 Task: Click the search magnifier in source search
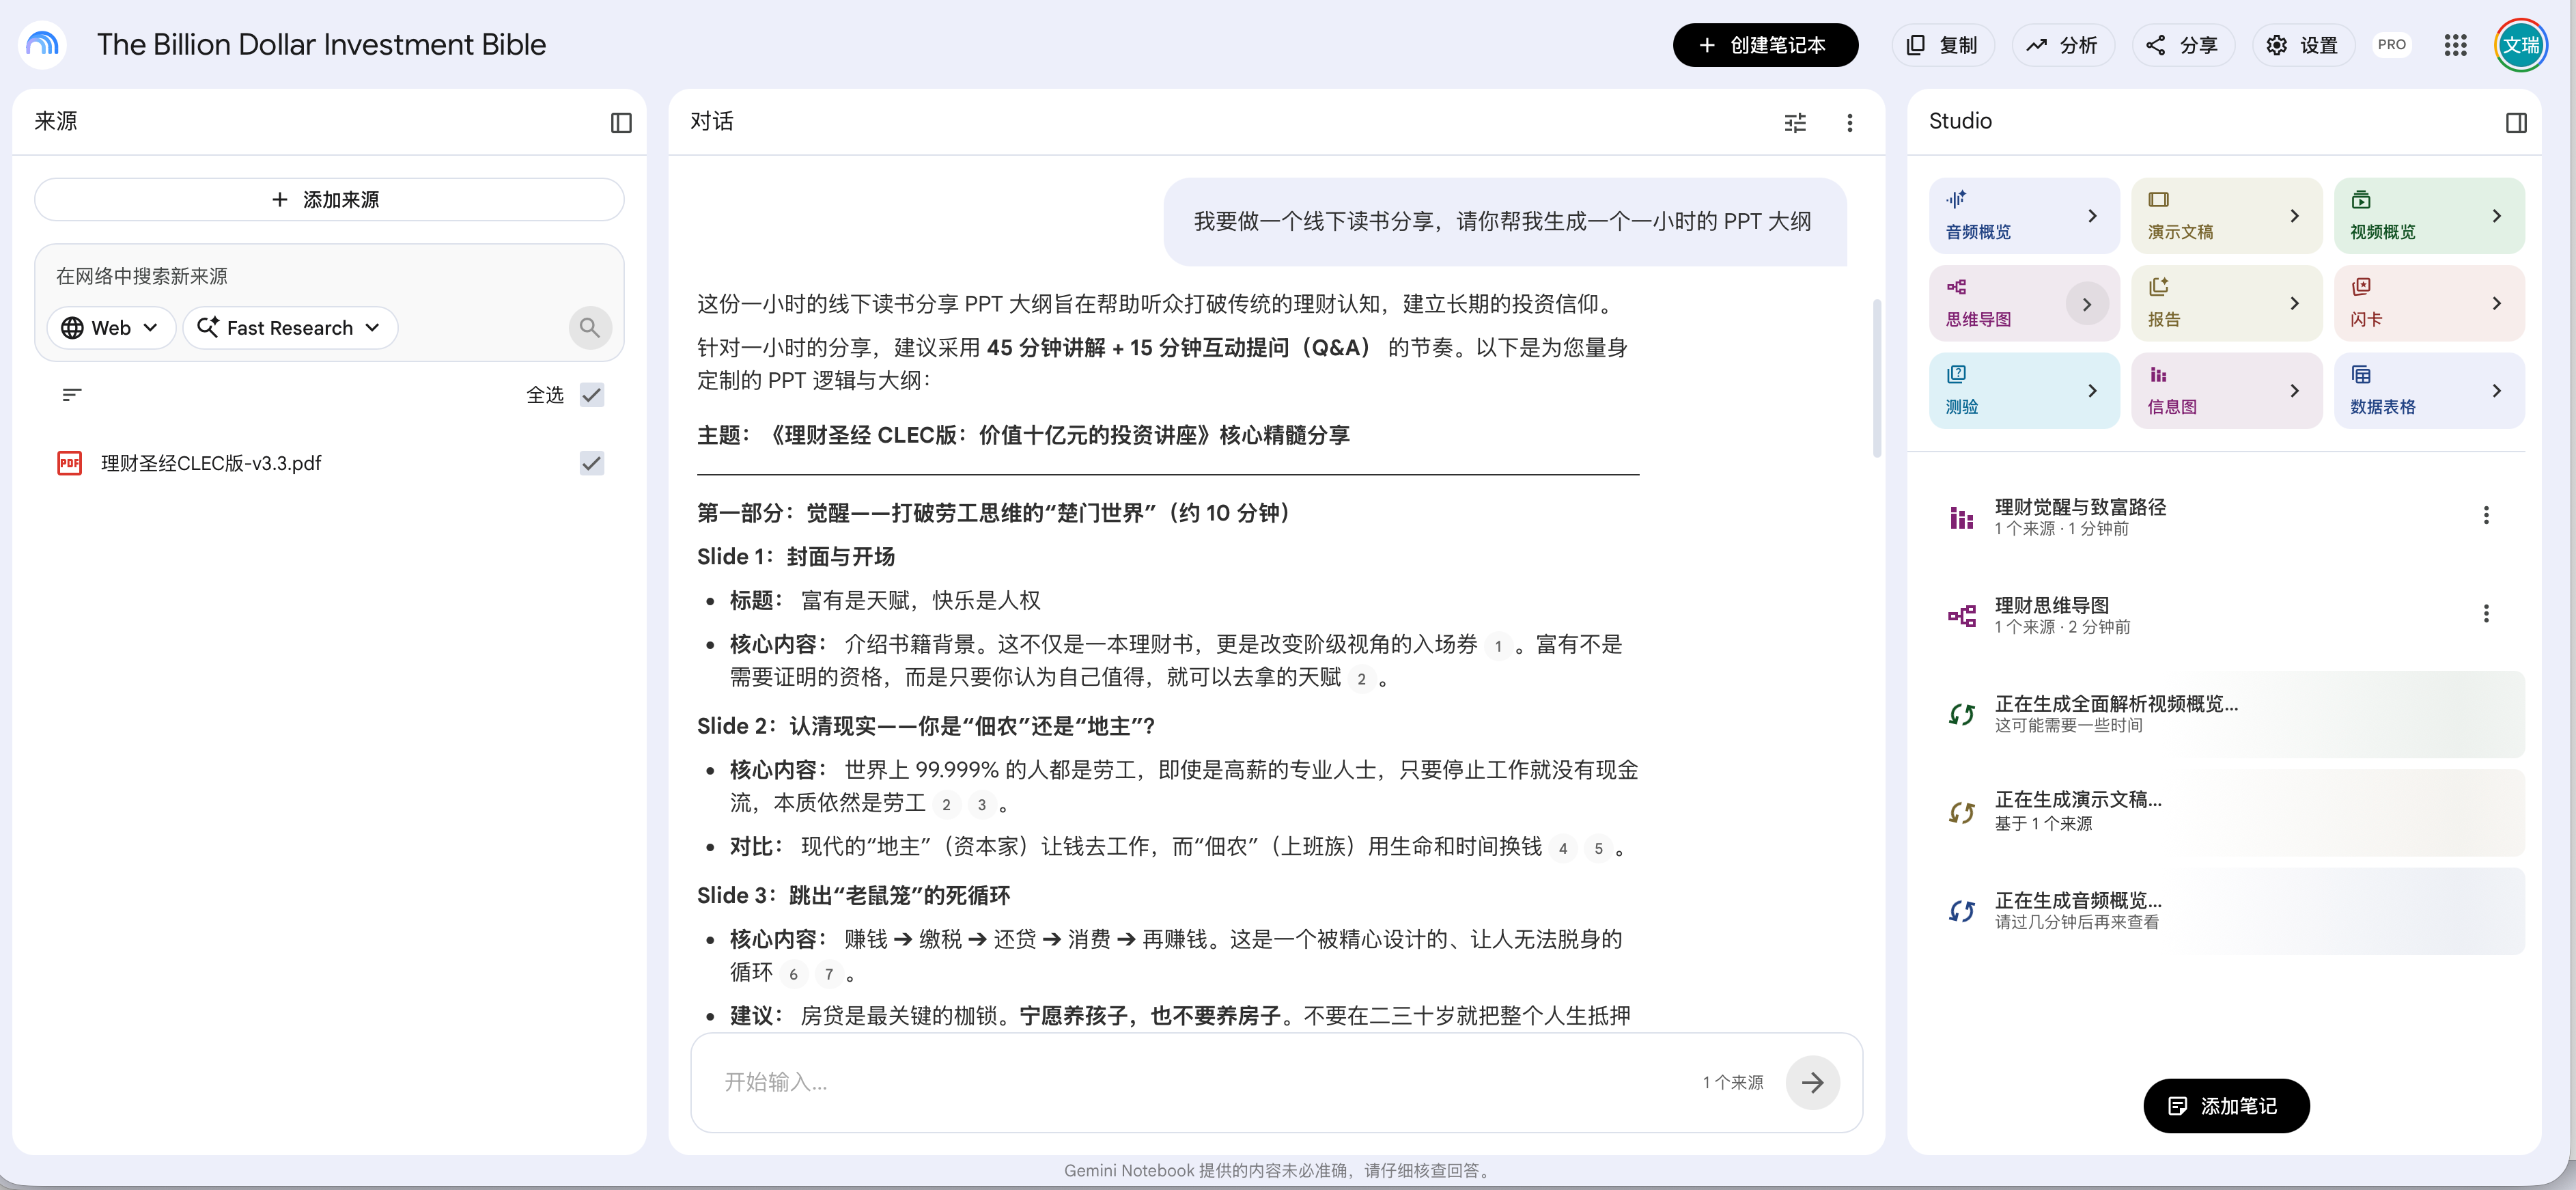coord(590,328)
